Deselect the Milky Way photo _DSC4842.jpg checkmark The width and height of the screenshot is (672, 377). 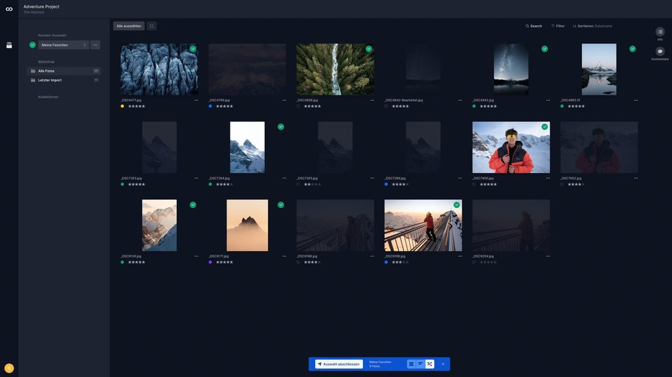coord(544,49)
